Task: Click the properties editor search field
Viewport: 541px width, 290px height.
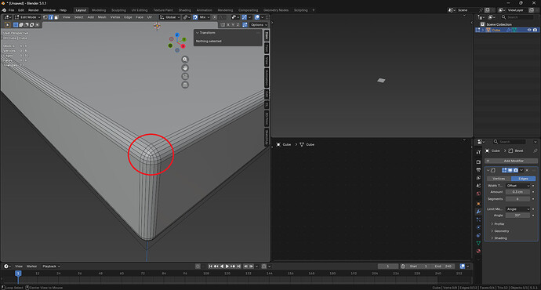Action: coord(509,142)
